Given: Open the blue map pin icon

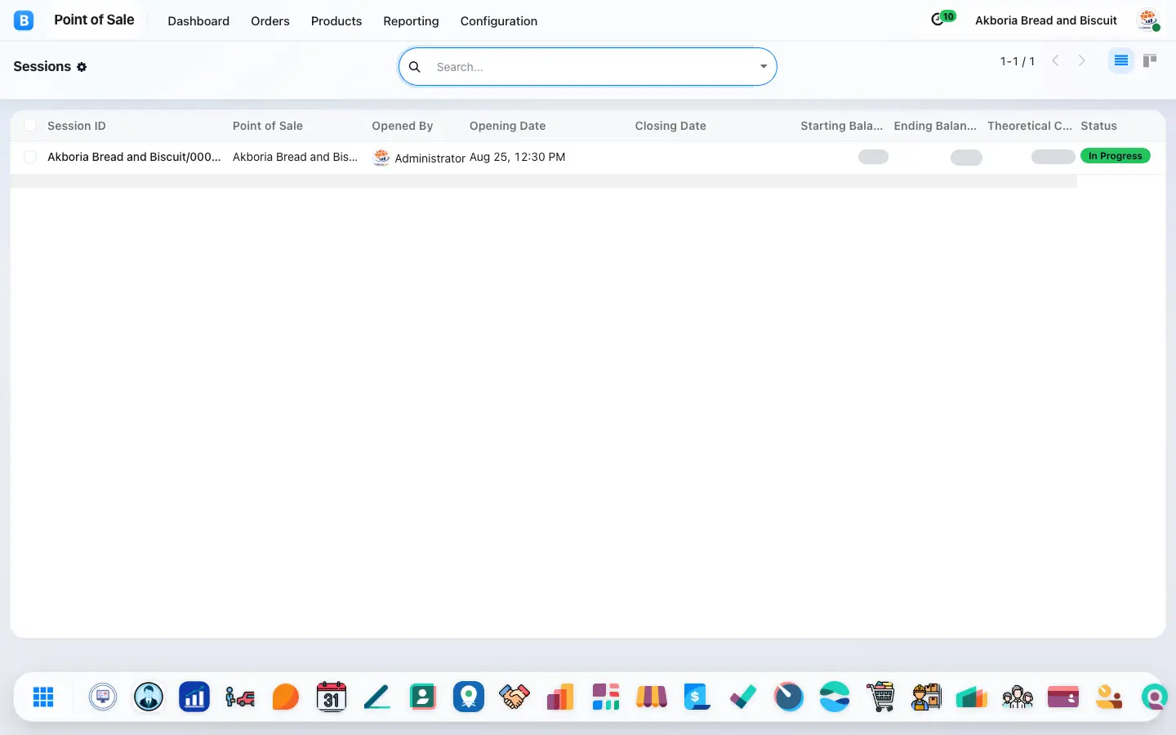Looking at the screenshot, I should click(x=469, y=697).
